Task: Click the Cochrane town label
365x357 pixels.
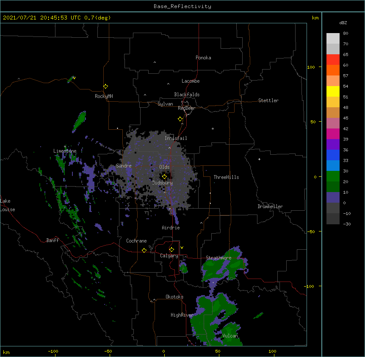Action: point(136,241)
